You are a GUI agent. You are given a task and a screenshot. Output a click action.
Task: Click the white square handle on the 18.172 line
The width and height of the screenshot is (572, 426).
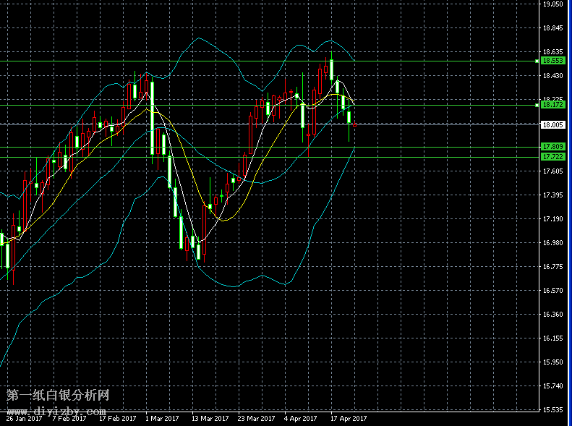click(536, 105)
